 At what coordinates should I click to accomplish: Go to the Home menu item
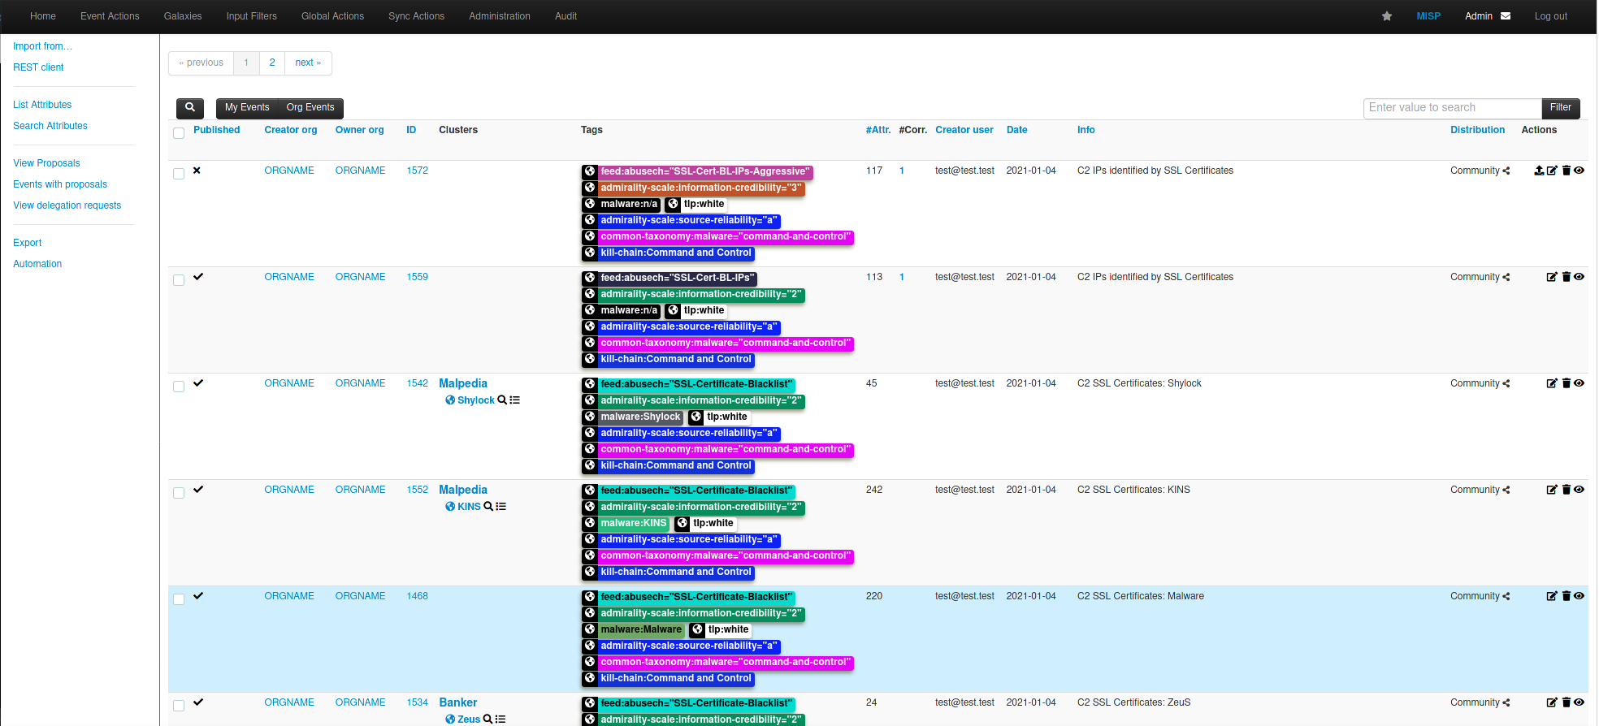point(43,16)
